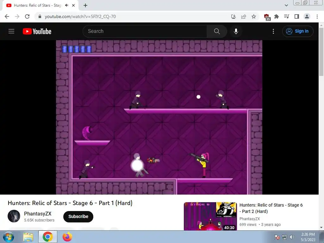Viewport: 324px width, 243px height.
Task: Open network tray icon
Action: point(284,237)
